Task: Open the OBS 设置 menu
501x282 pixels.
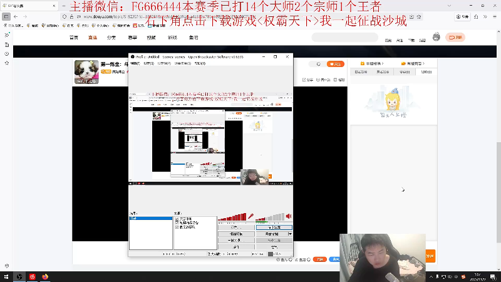Action: point(148,63)
